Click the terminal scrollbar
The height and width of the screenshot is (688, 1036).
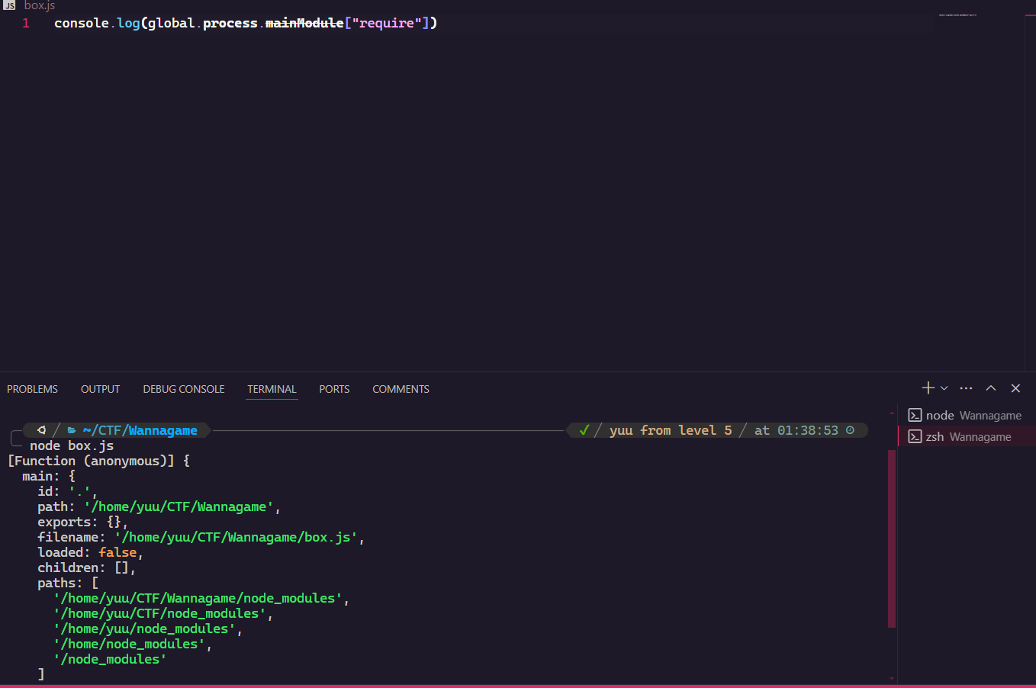892,539
